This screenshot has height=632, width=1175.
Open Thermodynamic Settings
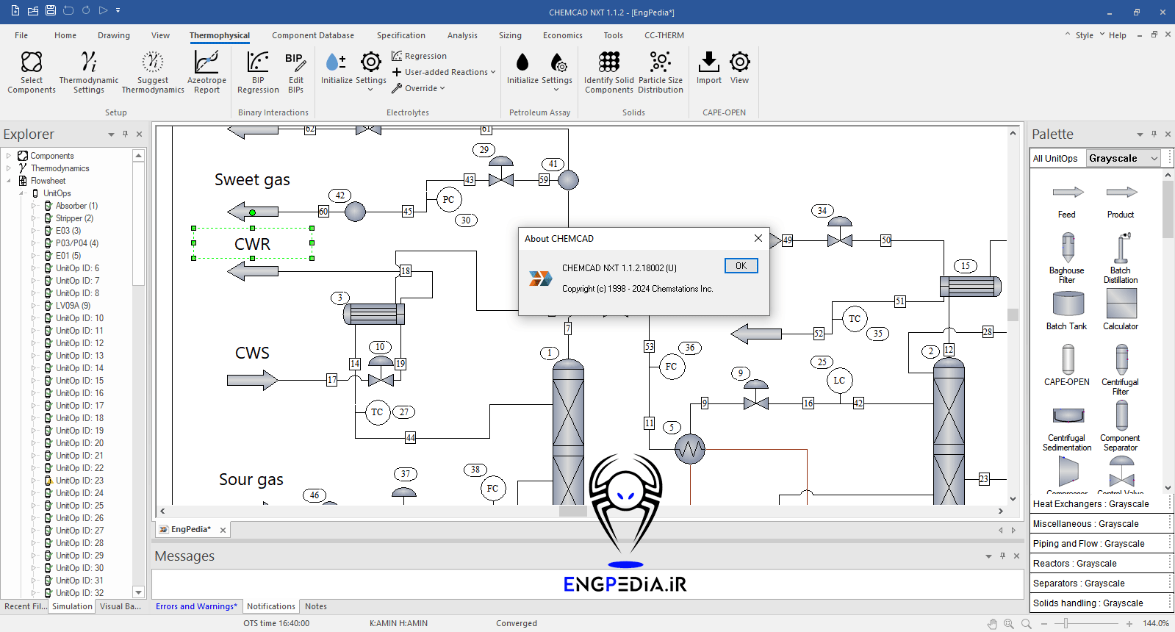tap(89, 72)
